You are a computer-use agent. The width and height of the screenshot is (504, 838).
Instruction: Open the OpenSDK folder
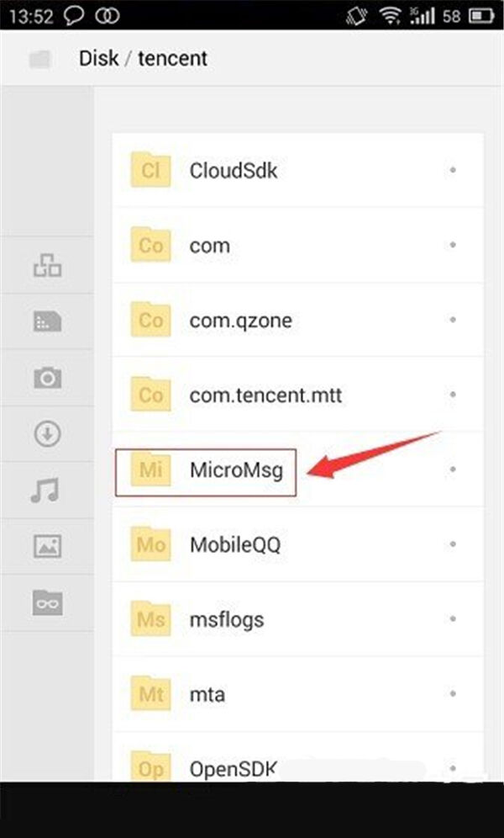click(234, 768)
